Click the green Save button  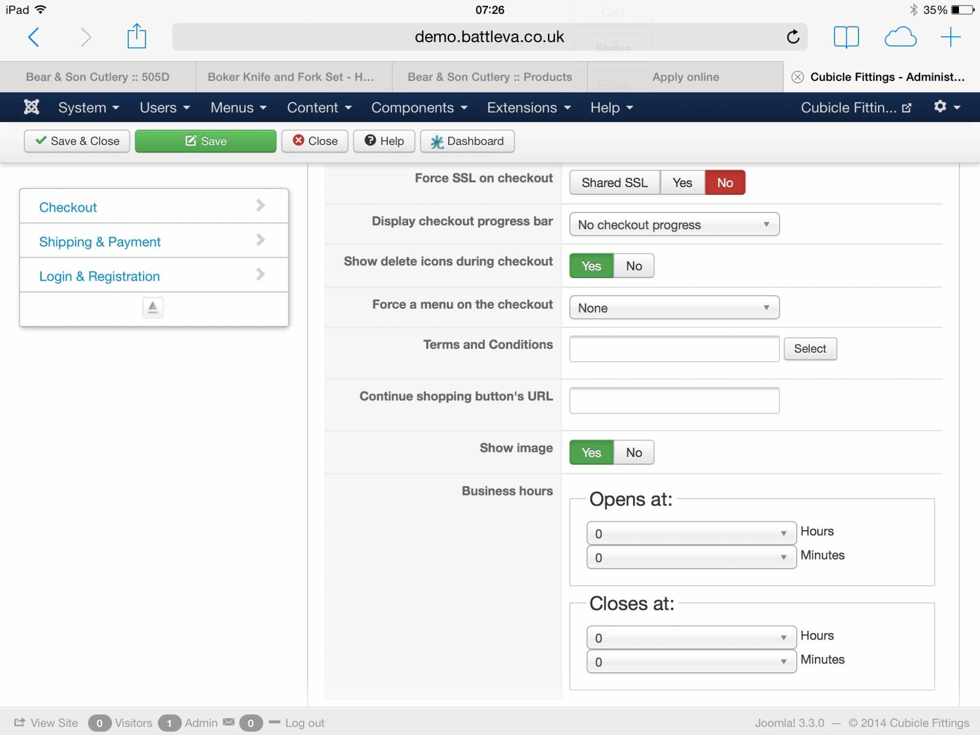[x=205, y=141]
